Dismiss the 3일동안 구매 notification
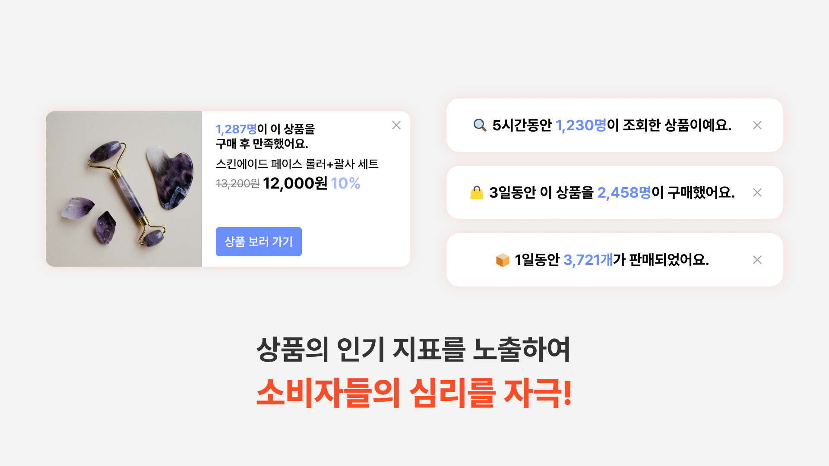The width and height of the screenshot is (829, 466). [x=757, y=192]
